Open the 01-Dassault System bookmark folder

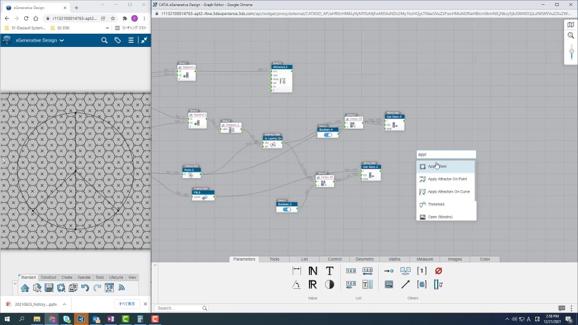tap(25, 28)
